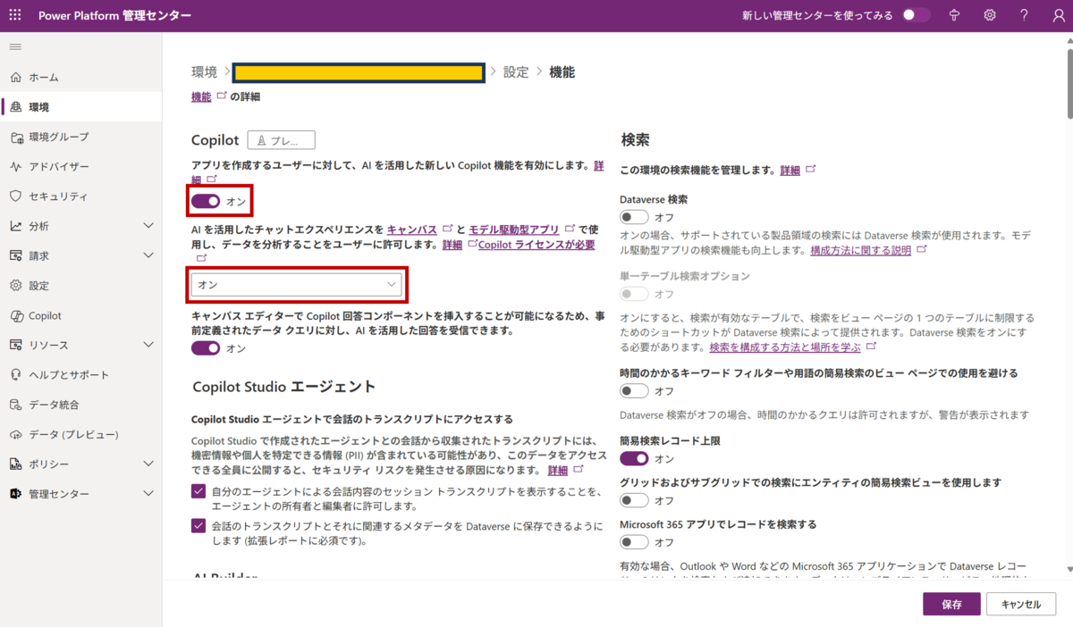The image size is (1073, 627).
Task: Open the Help question mark icon
Action: 1025,15
